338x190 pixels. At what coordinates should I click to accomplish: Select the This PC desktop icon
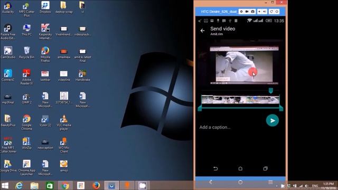26,30
